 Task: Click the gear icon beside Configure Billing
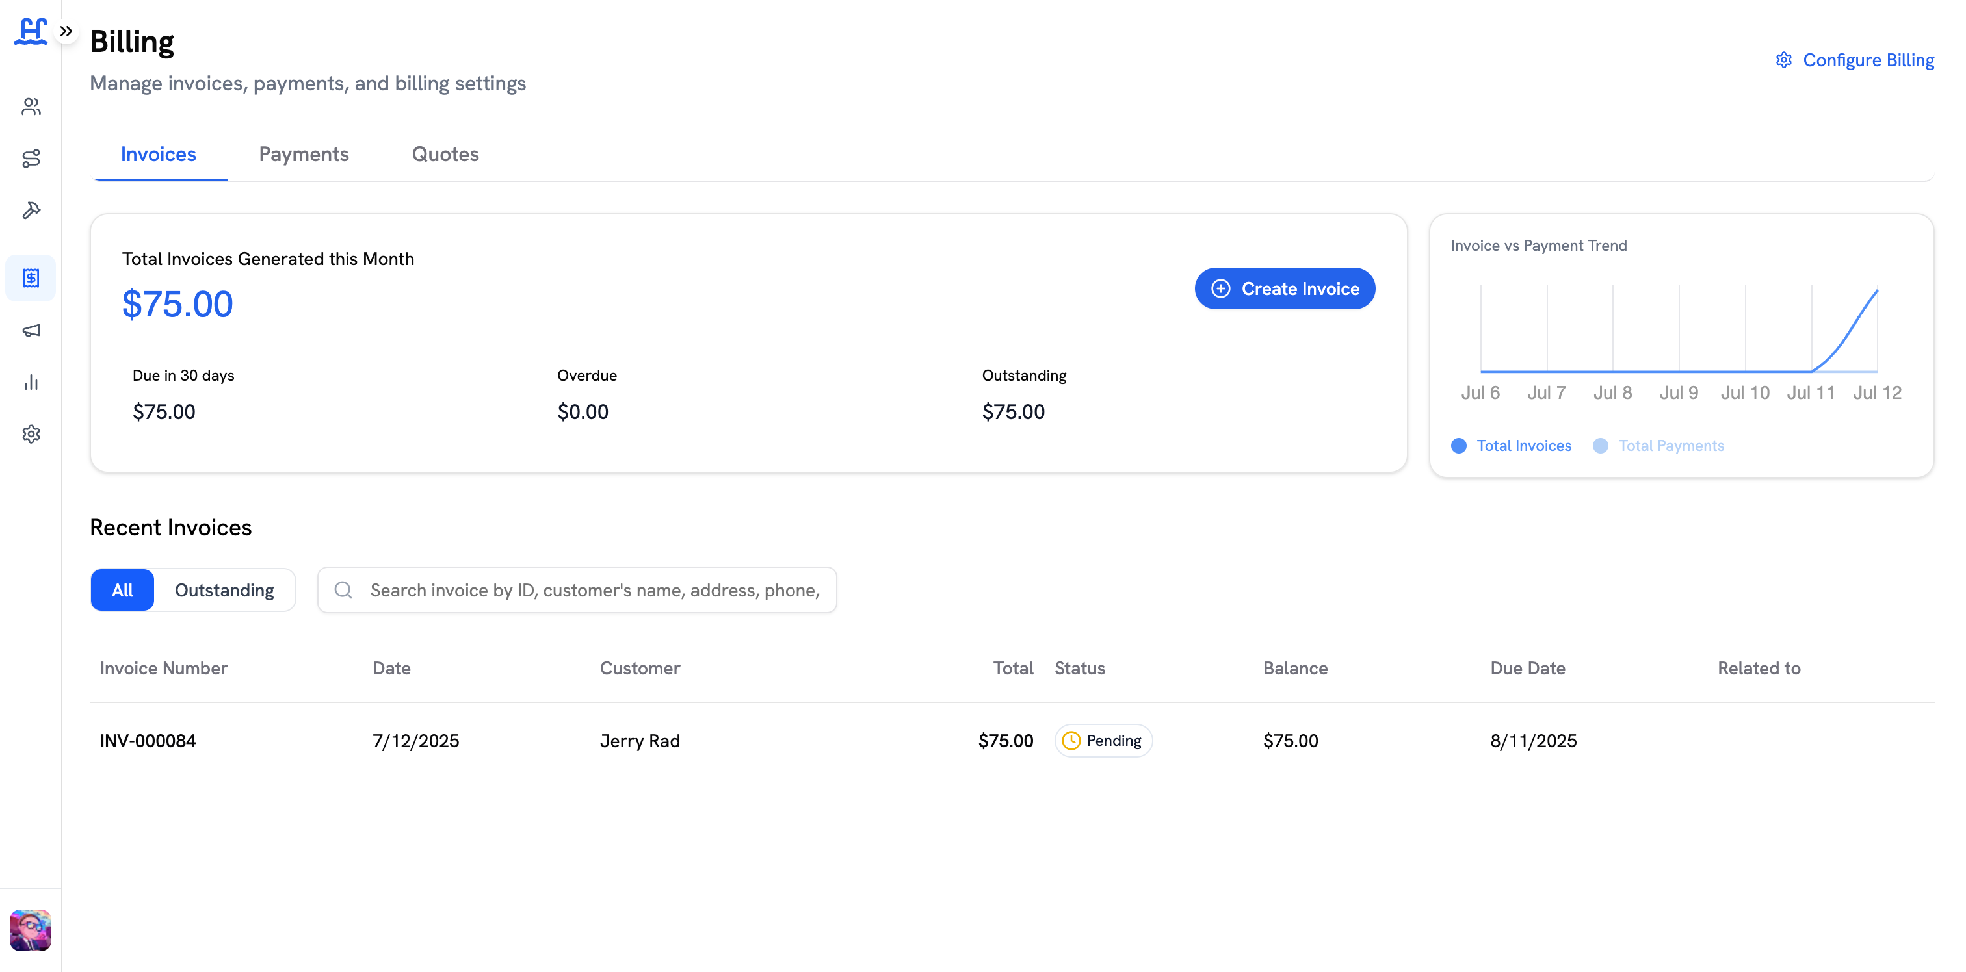click(x=1783, y=60)
